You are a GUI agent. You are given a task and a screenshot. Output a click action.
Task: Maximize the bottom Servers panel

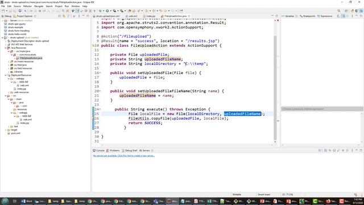click(x=361, y=150)
